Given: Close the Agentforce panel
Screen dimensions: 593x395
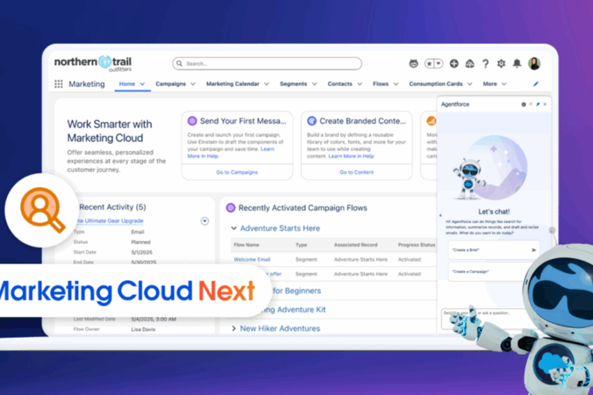Looking at the screenshot, I should 545,104.
